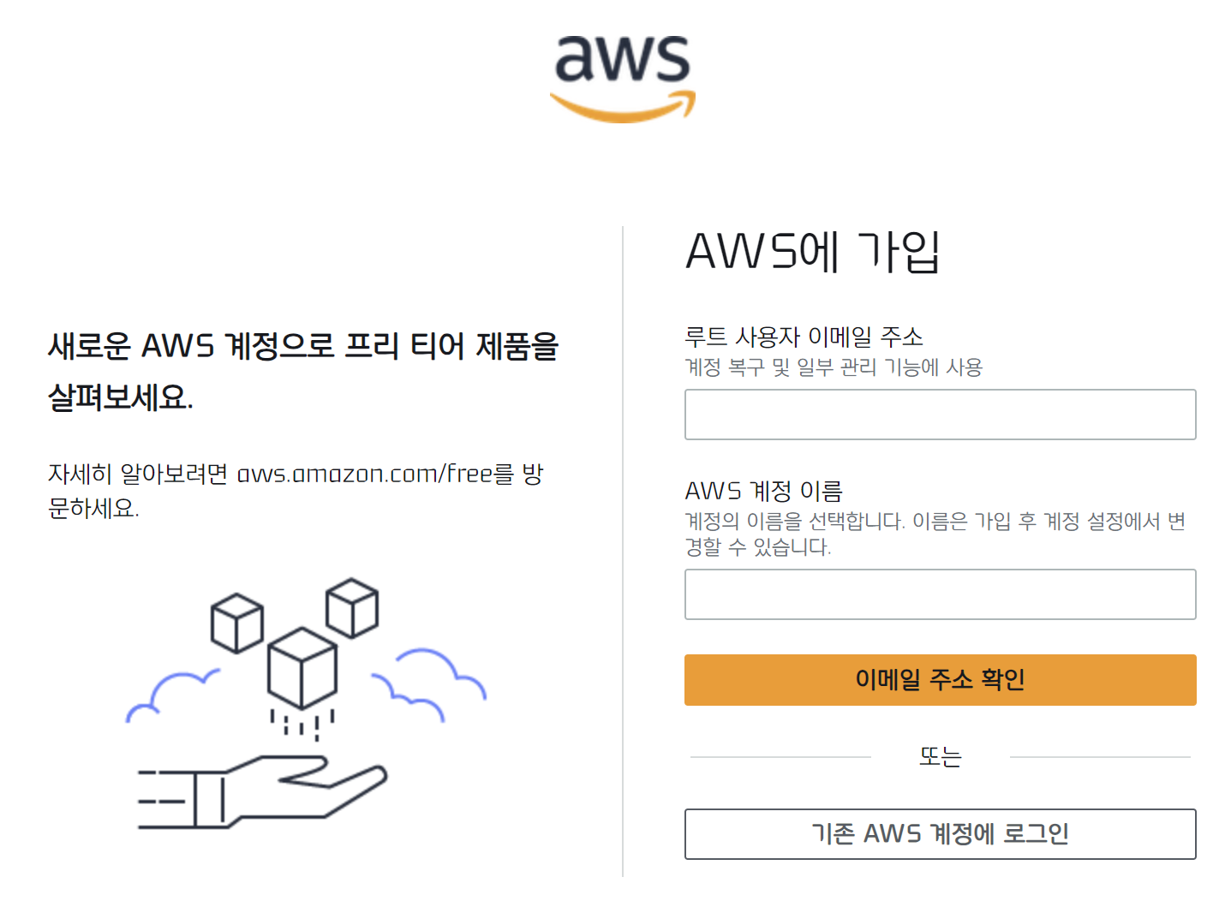Focus the AWS account name field
Screen dimensions: 1225x901
(940, 594)
